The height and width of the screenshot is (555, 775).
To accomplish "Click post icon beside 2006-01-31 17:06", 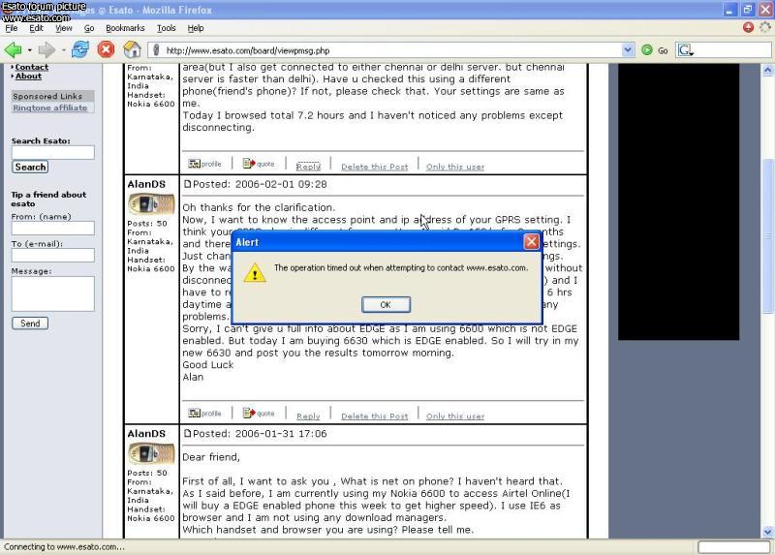I will [x=187, y=433].
